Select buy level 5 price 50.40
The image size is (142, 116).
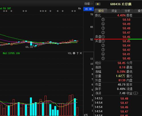tap(126, 59)
